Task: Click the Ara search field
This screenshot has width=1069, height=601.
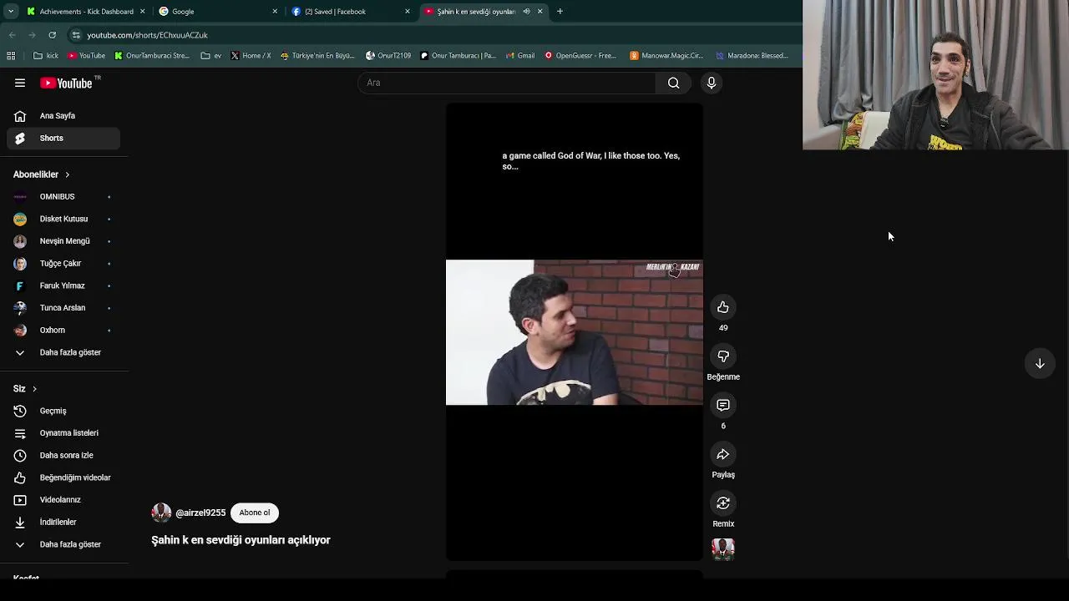Action: [507, 83]
